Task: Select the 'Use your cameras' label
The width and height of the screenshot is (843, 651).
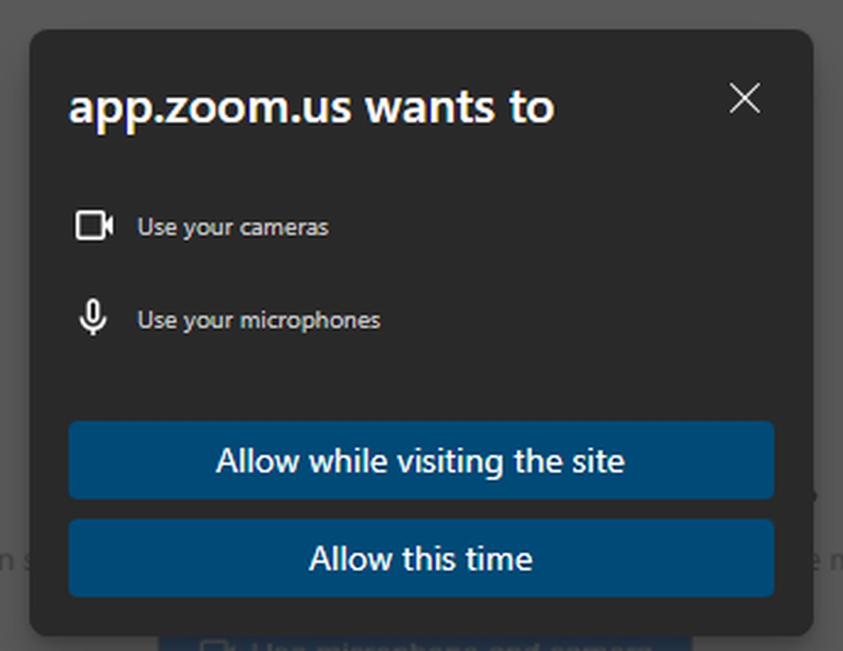Action: pyautogui.click(x=233, y=227)
